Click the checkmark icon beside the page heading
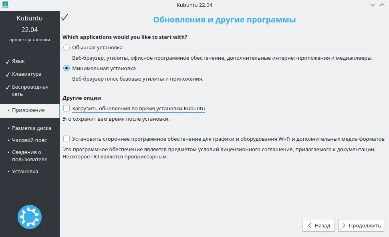The height and width of the screenshot is (237, 389). click(x=64, y=17)
